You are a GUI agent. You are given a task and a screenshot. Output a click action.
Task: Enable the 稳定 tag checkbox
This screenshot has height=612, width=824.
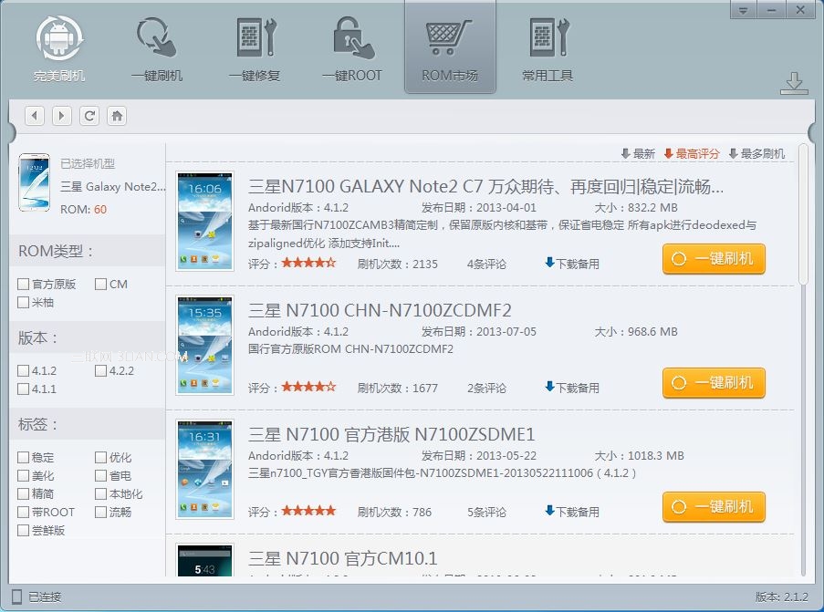(23, 458)
